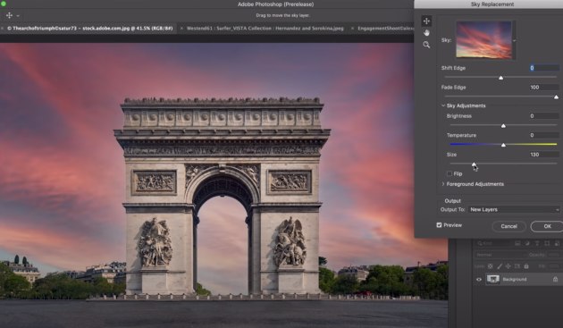Switch to Thearchoftriumph document tab
The height and width of the screenshot is (328, 563).
tap(89, 28)
